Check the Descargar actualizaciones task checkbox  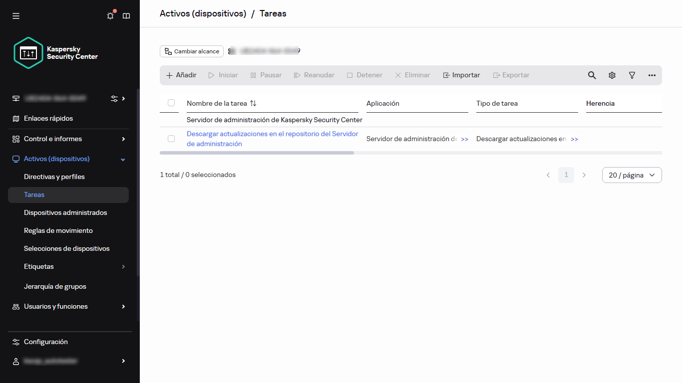click(171, 139)
